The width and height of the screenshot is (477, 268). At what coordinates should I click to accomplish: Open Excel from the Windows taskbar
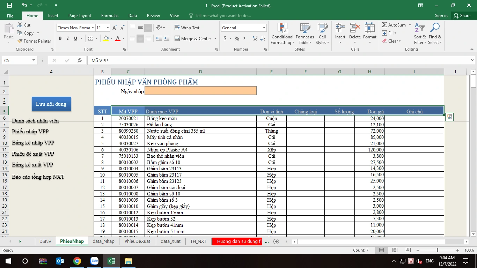tap(111, 261)
